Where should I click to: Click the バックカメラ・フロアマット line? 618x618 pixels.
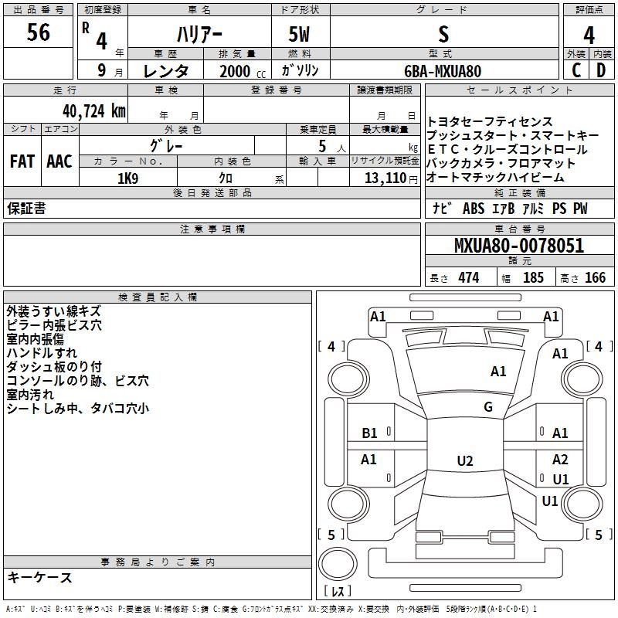(501, 163)
